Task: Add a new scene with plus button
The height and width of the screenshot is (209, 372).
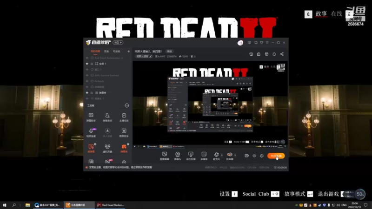Action: coord(129,51)
